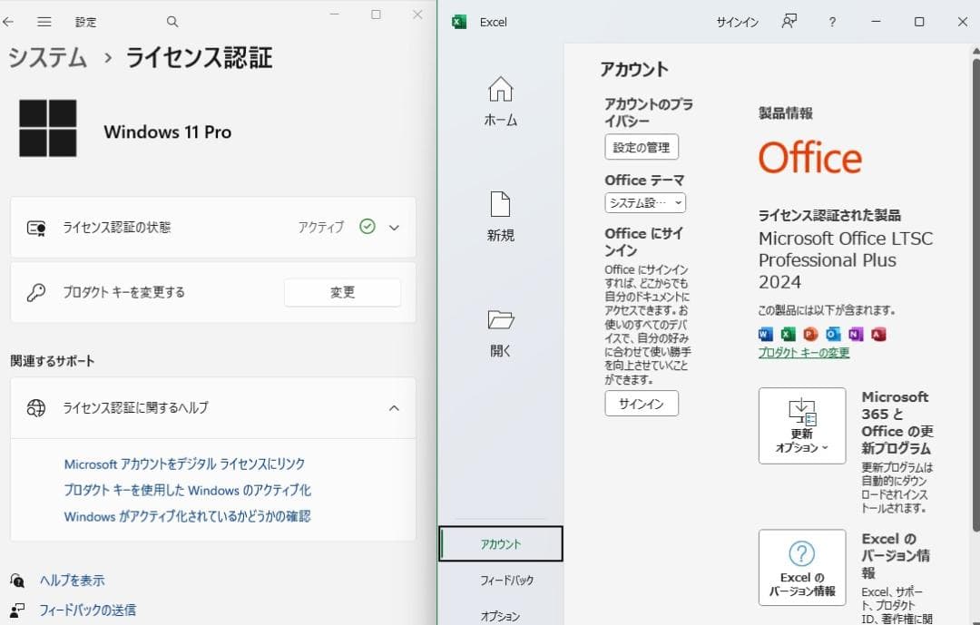
Task: Click サインイン in the Excel title bar
Action: click(x=738, y=22)
